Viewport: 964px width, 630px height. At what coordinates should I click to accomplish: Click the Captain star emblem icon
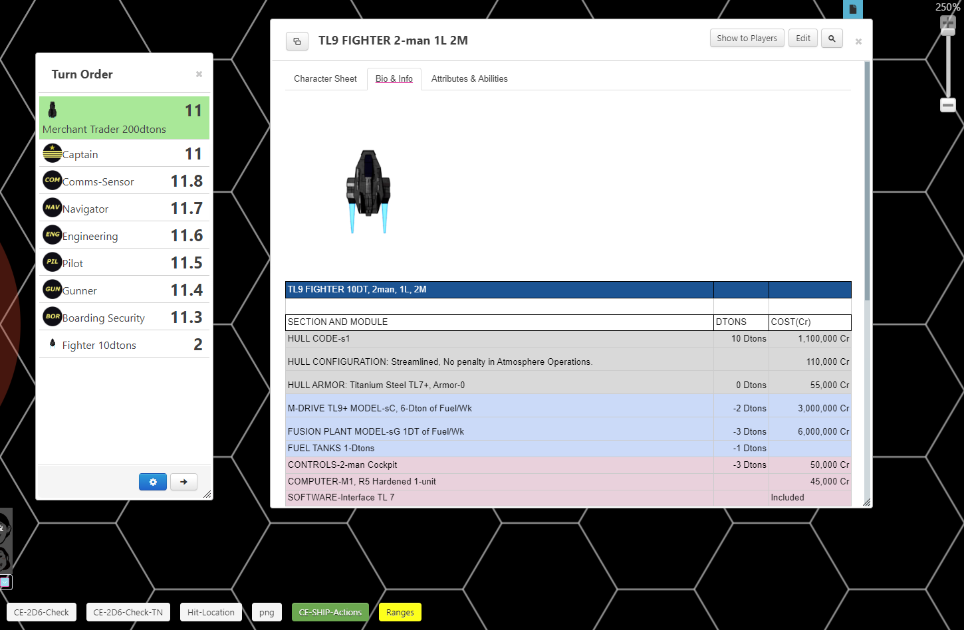coord(53,154)
